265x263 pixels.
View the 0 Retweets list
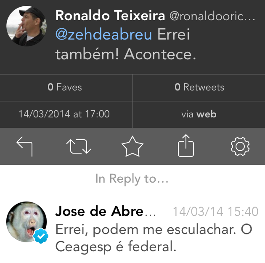pyautogui.click(x=199, y=88)
